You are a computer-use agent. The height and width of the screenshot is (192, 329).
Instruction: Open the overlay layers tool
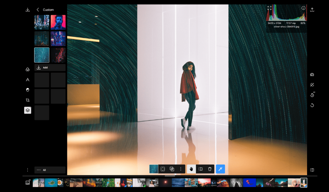[27, 110]
